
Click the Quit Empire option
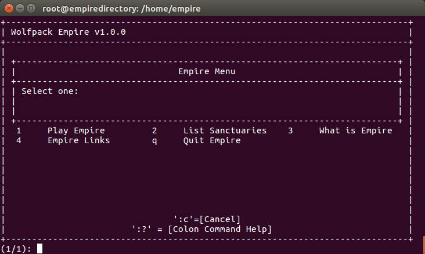pyautogui.click(x=212, y=140)
